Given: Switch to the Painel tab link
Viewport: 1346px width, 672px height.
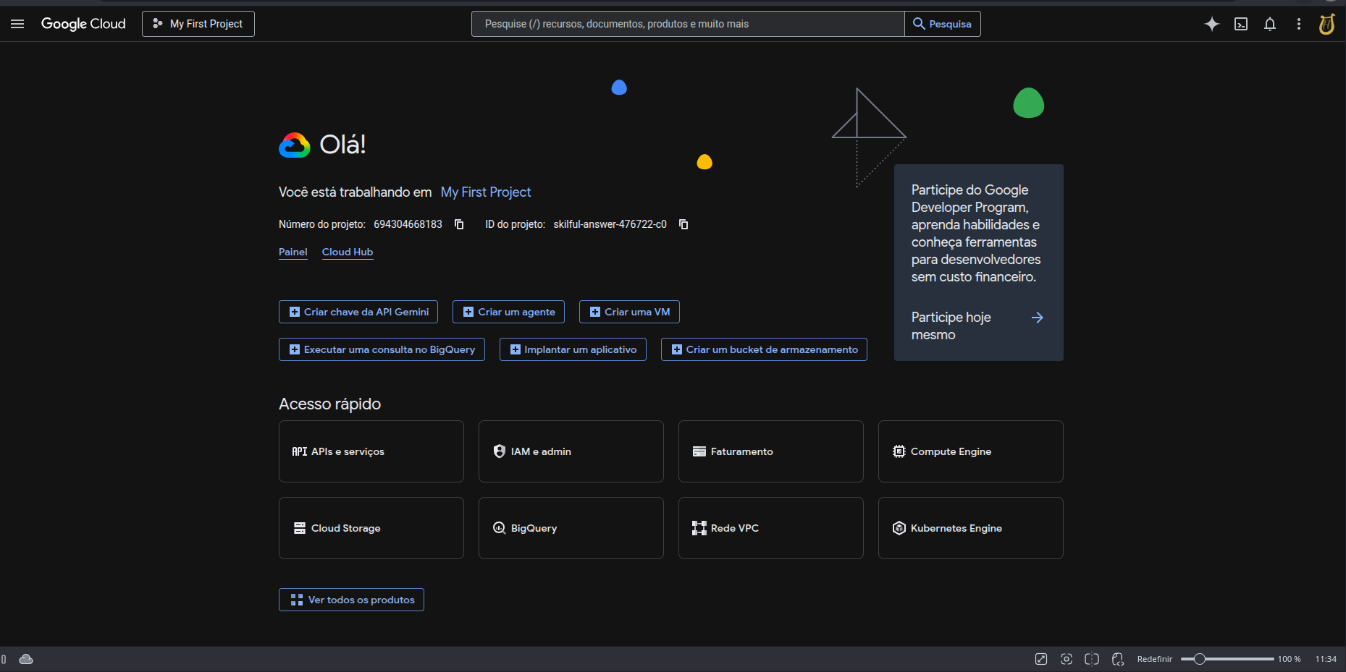Looking at the screenshot, I should click(x=293, y=252).
